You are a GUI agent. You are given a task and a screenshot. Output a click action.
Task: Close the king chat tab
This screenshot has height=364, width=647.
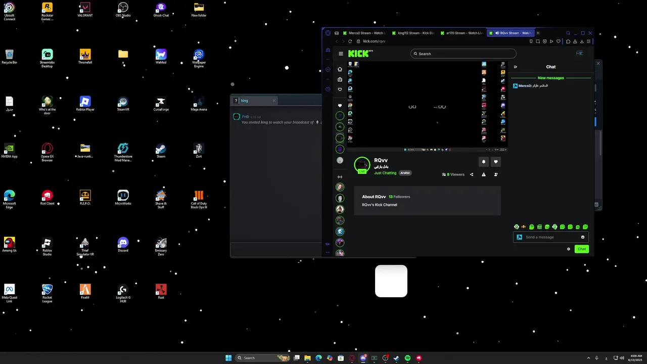tap(274, 101)
